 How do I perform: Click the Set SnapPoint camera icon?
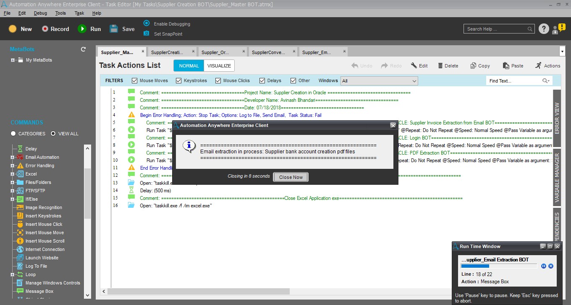coord(146,34)
